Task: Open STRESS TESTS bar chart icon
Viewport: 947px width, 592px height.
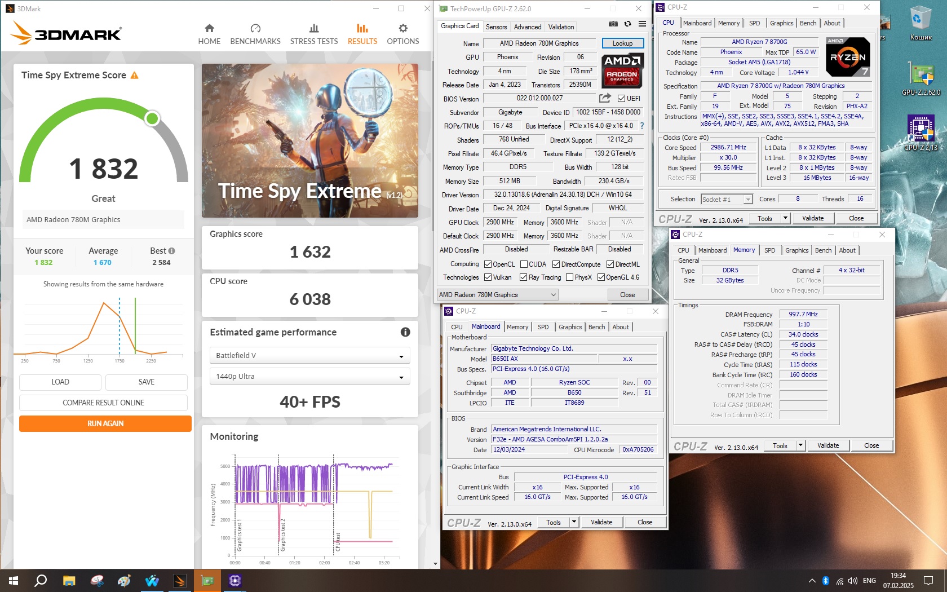Action: (x=314, y=28)
